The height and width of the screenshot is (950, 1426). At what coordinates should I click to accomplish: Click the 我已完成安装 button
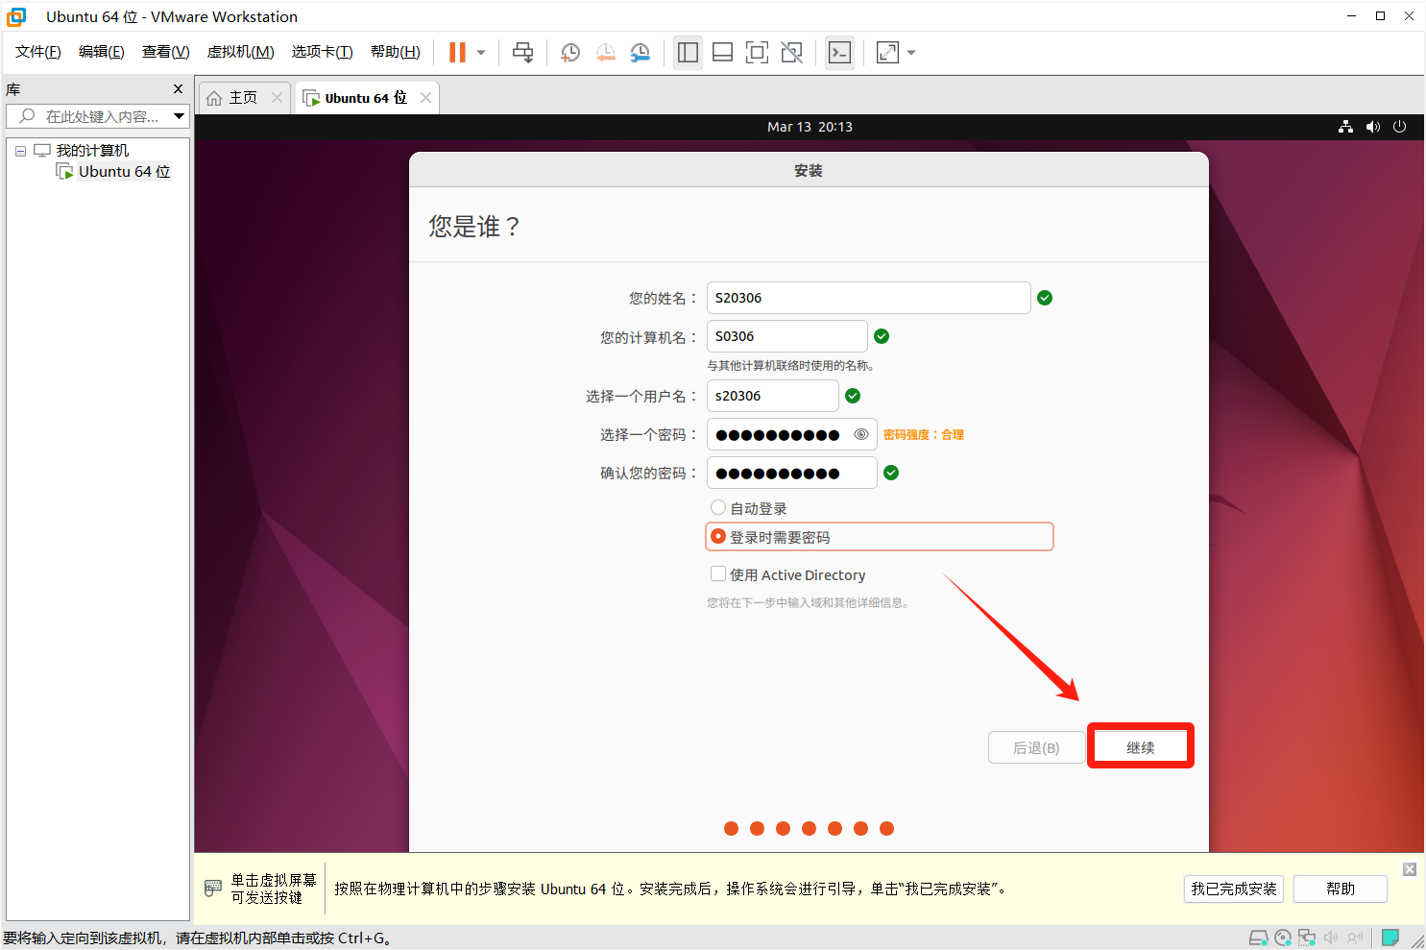1234,889
